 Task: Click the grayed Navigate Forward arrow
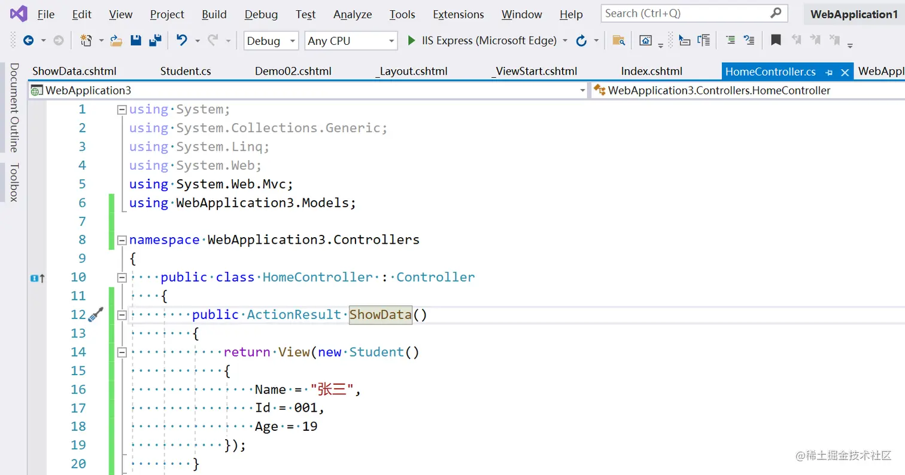58,41
